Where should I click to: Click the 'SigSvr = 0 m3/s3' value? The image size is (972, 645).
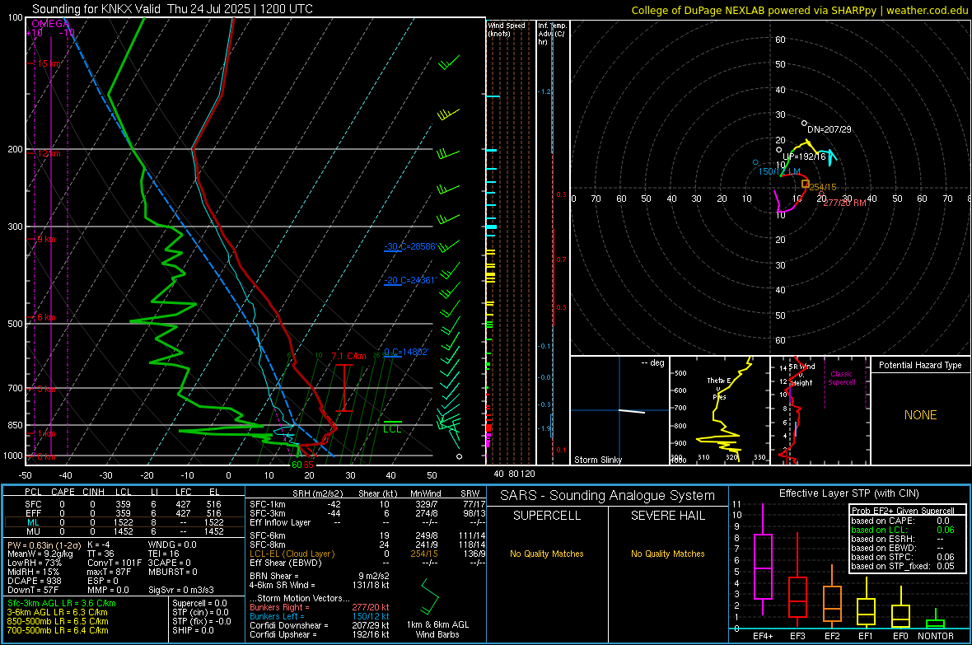tap(181, 590)
